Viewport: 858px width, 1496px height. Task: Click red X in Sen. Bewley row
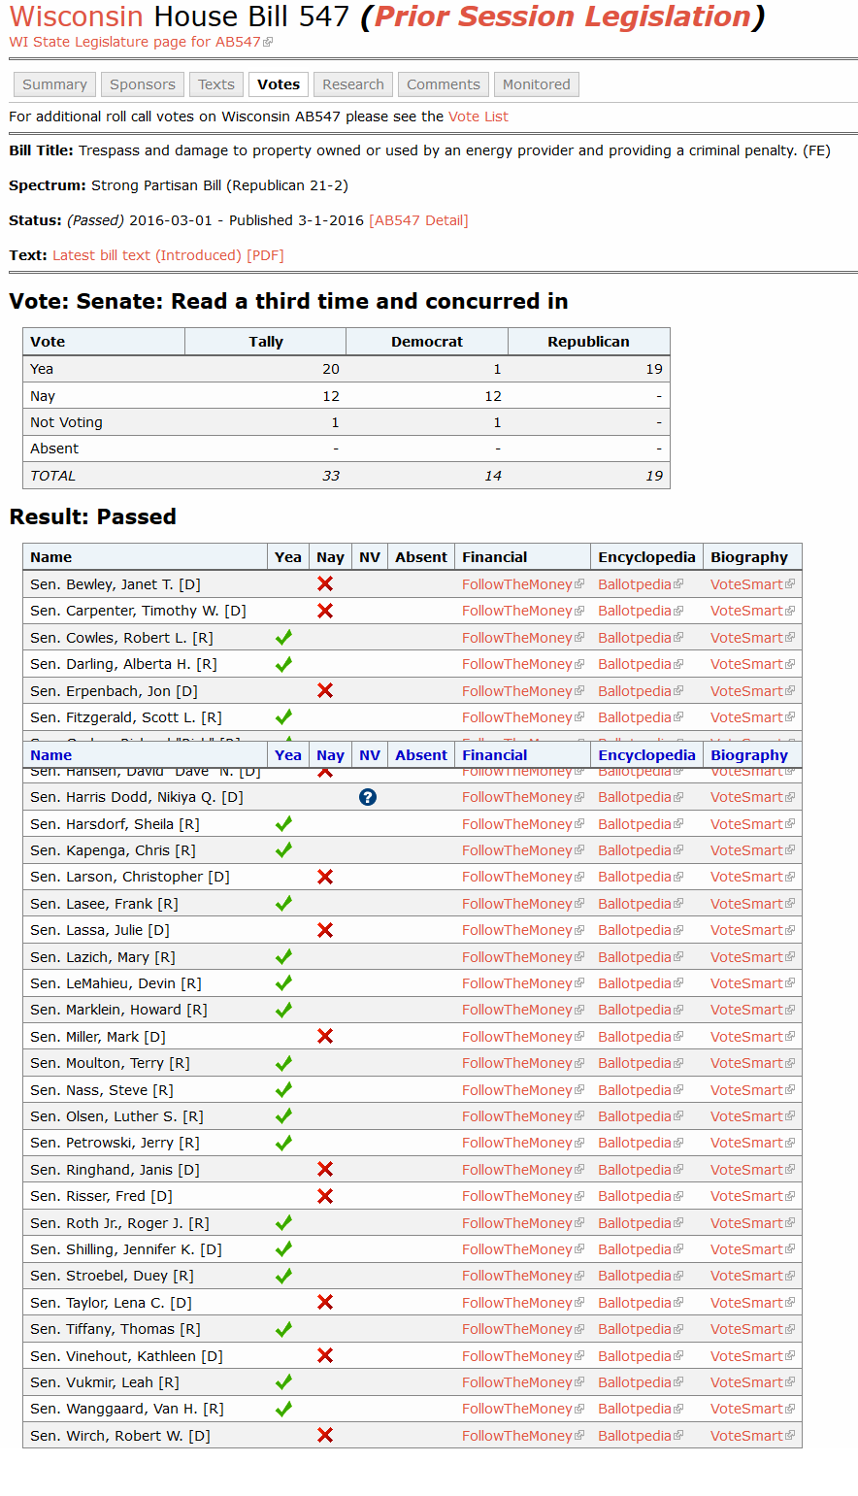325,584
